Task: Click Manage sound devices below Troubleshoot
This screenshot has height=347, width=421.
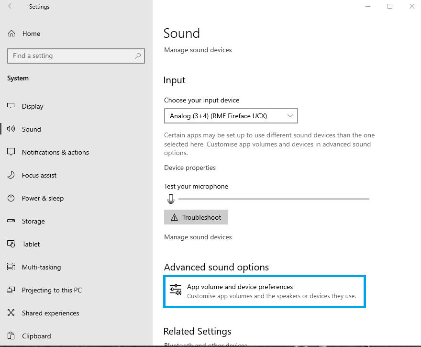Action: click(x=198, y=237)
